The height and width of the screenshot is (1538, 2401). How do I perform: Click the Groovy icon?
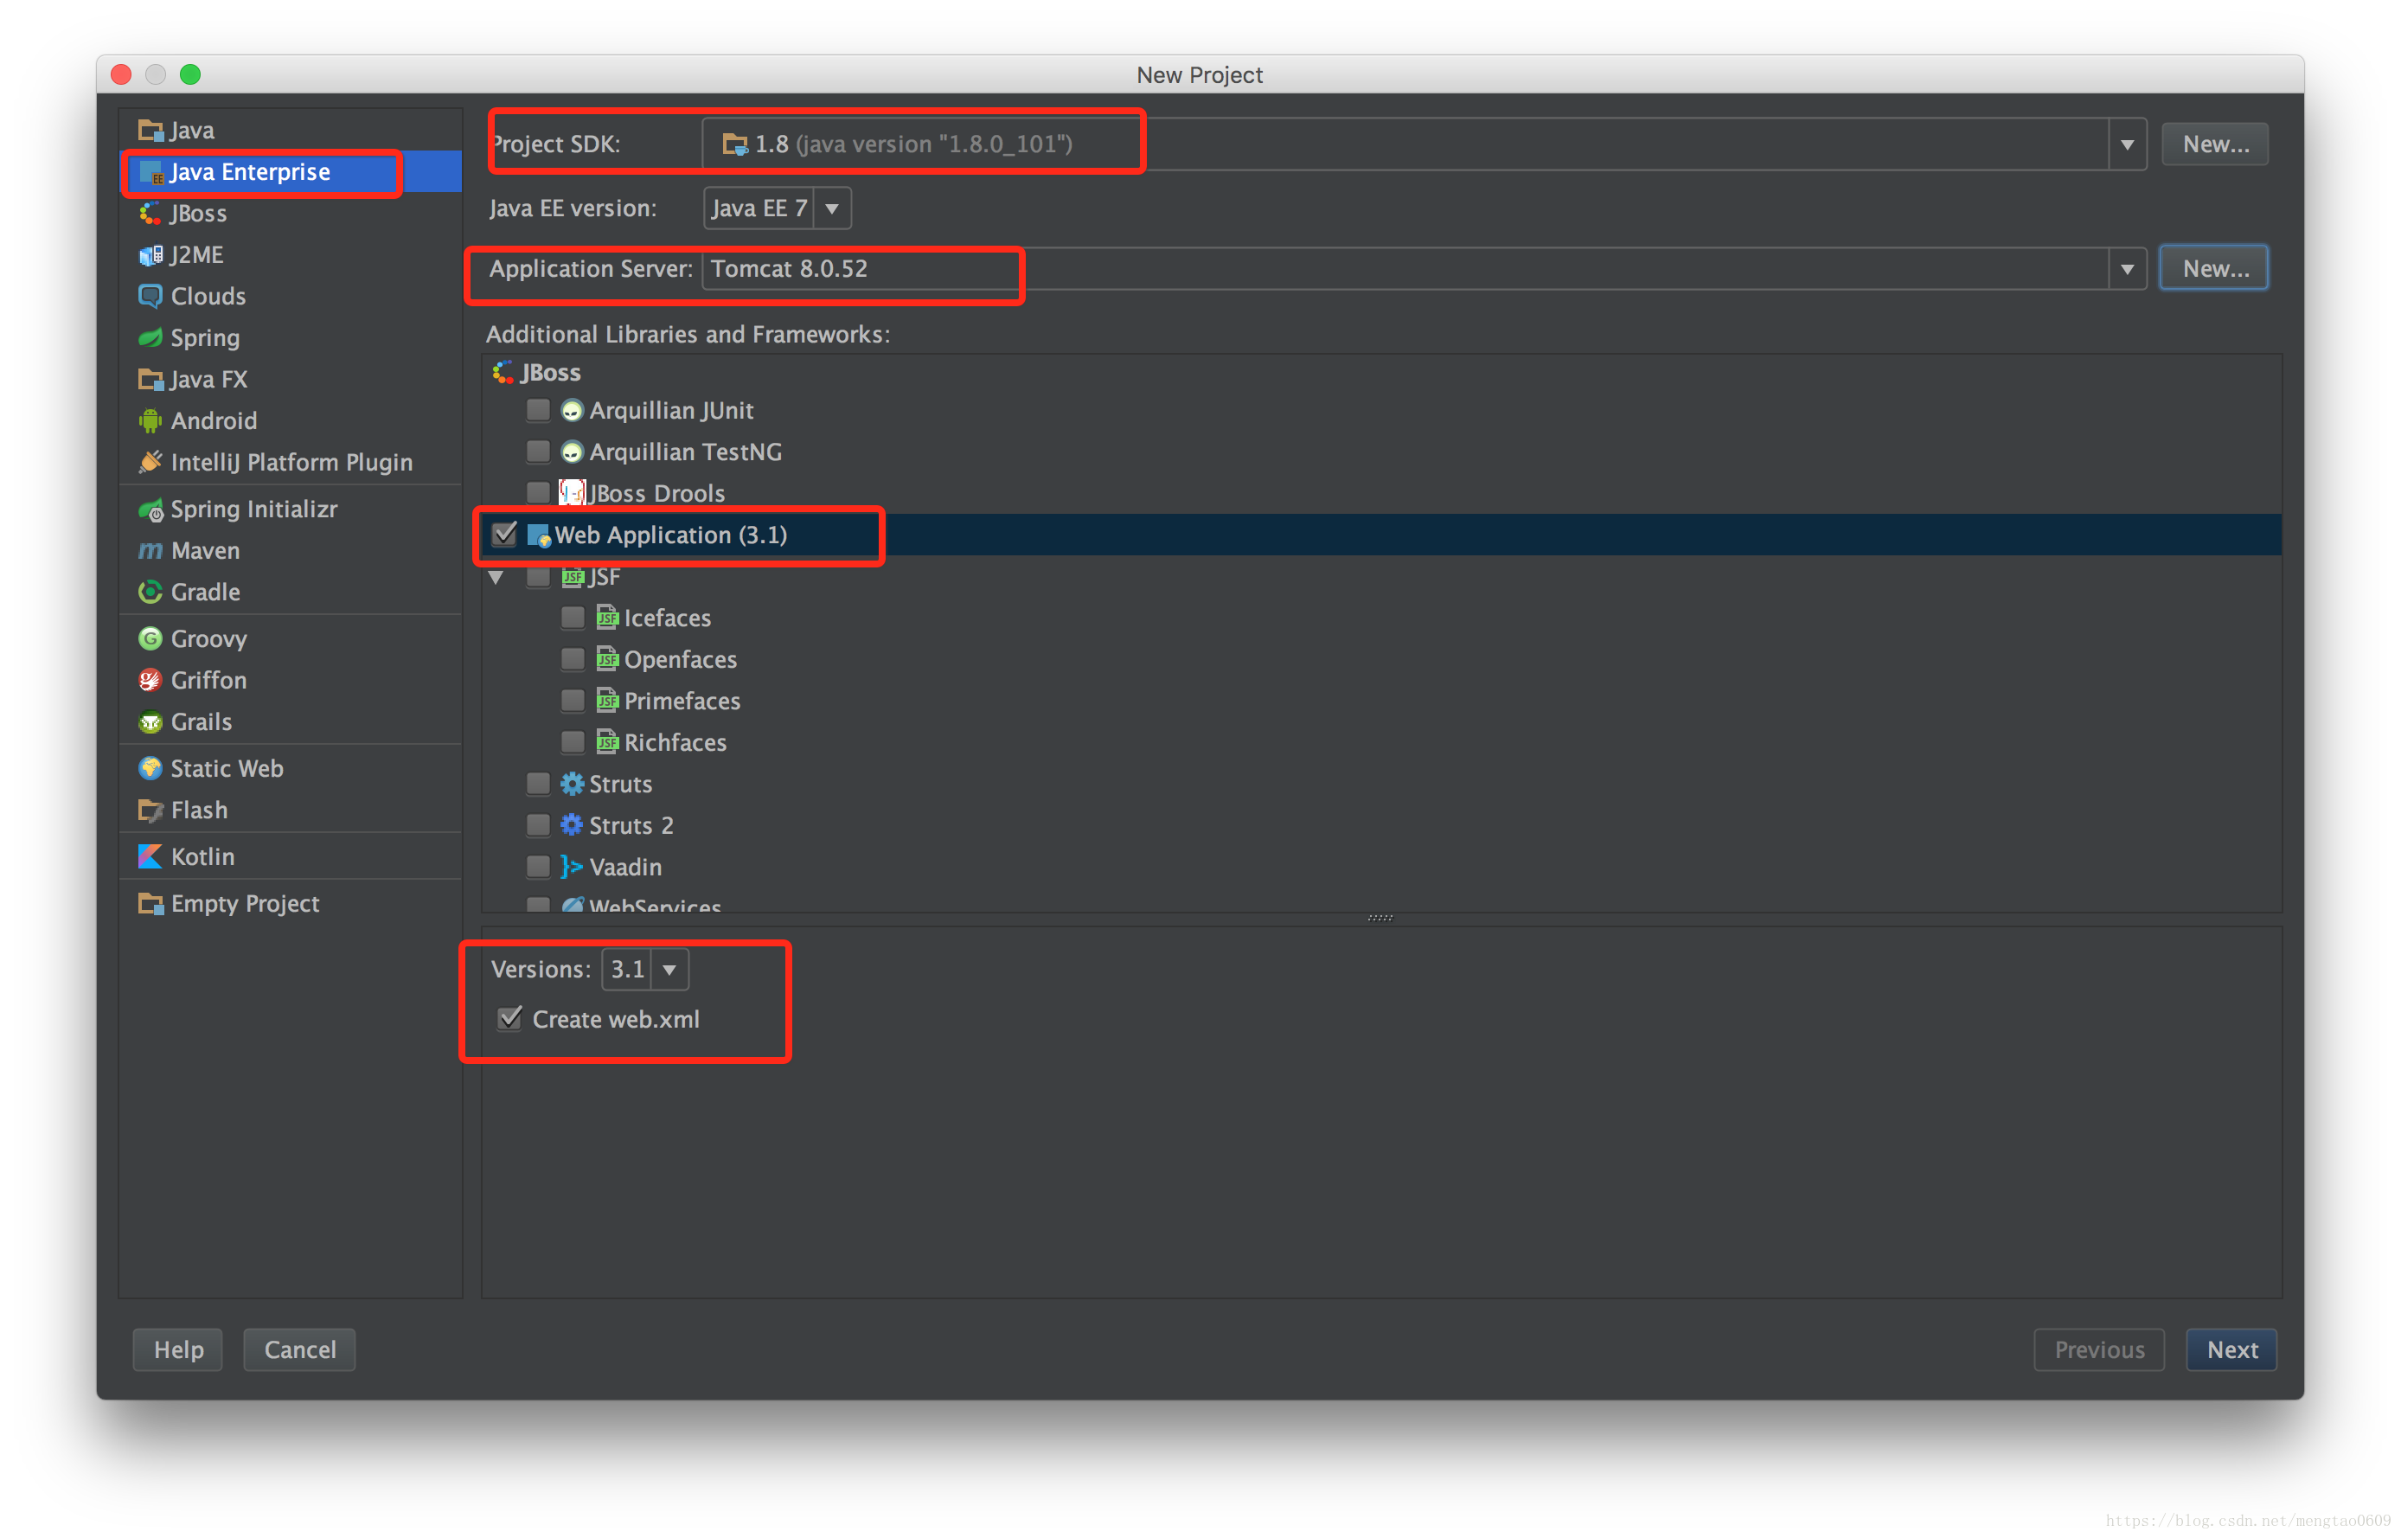[150, 639]
